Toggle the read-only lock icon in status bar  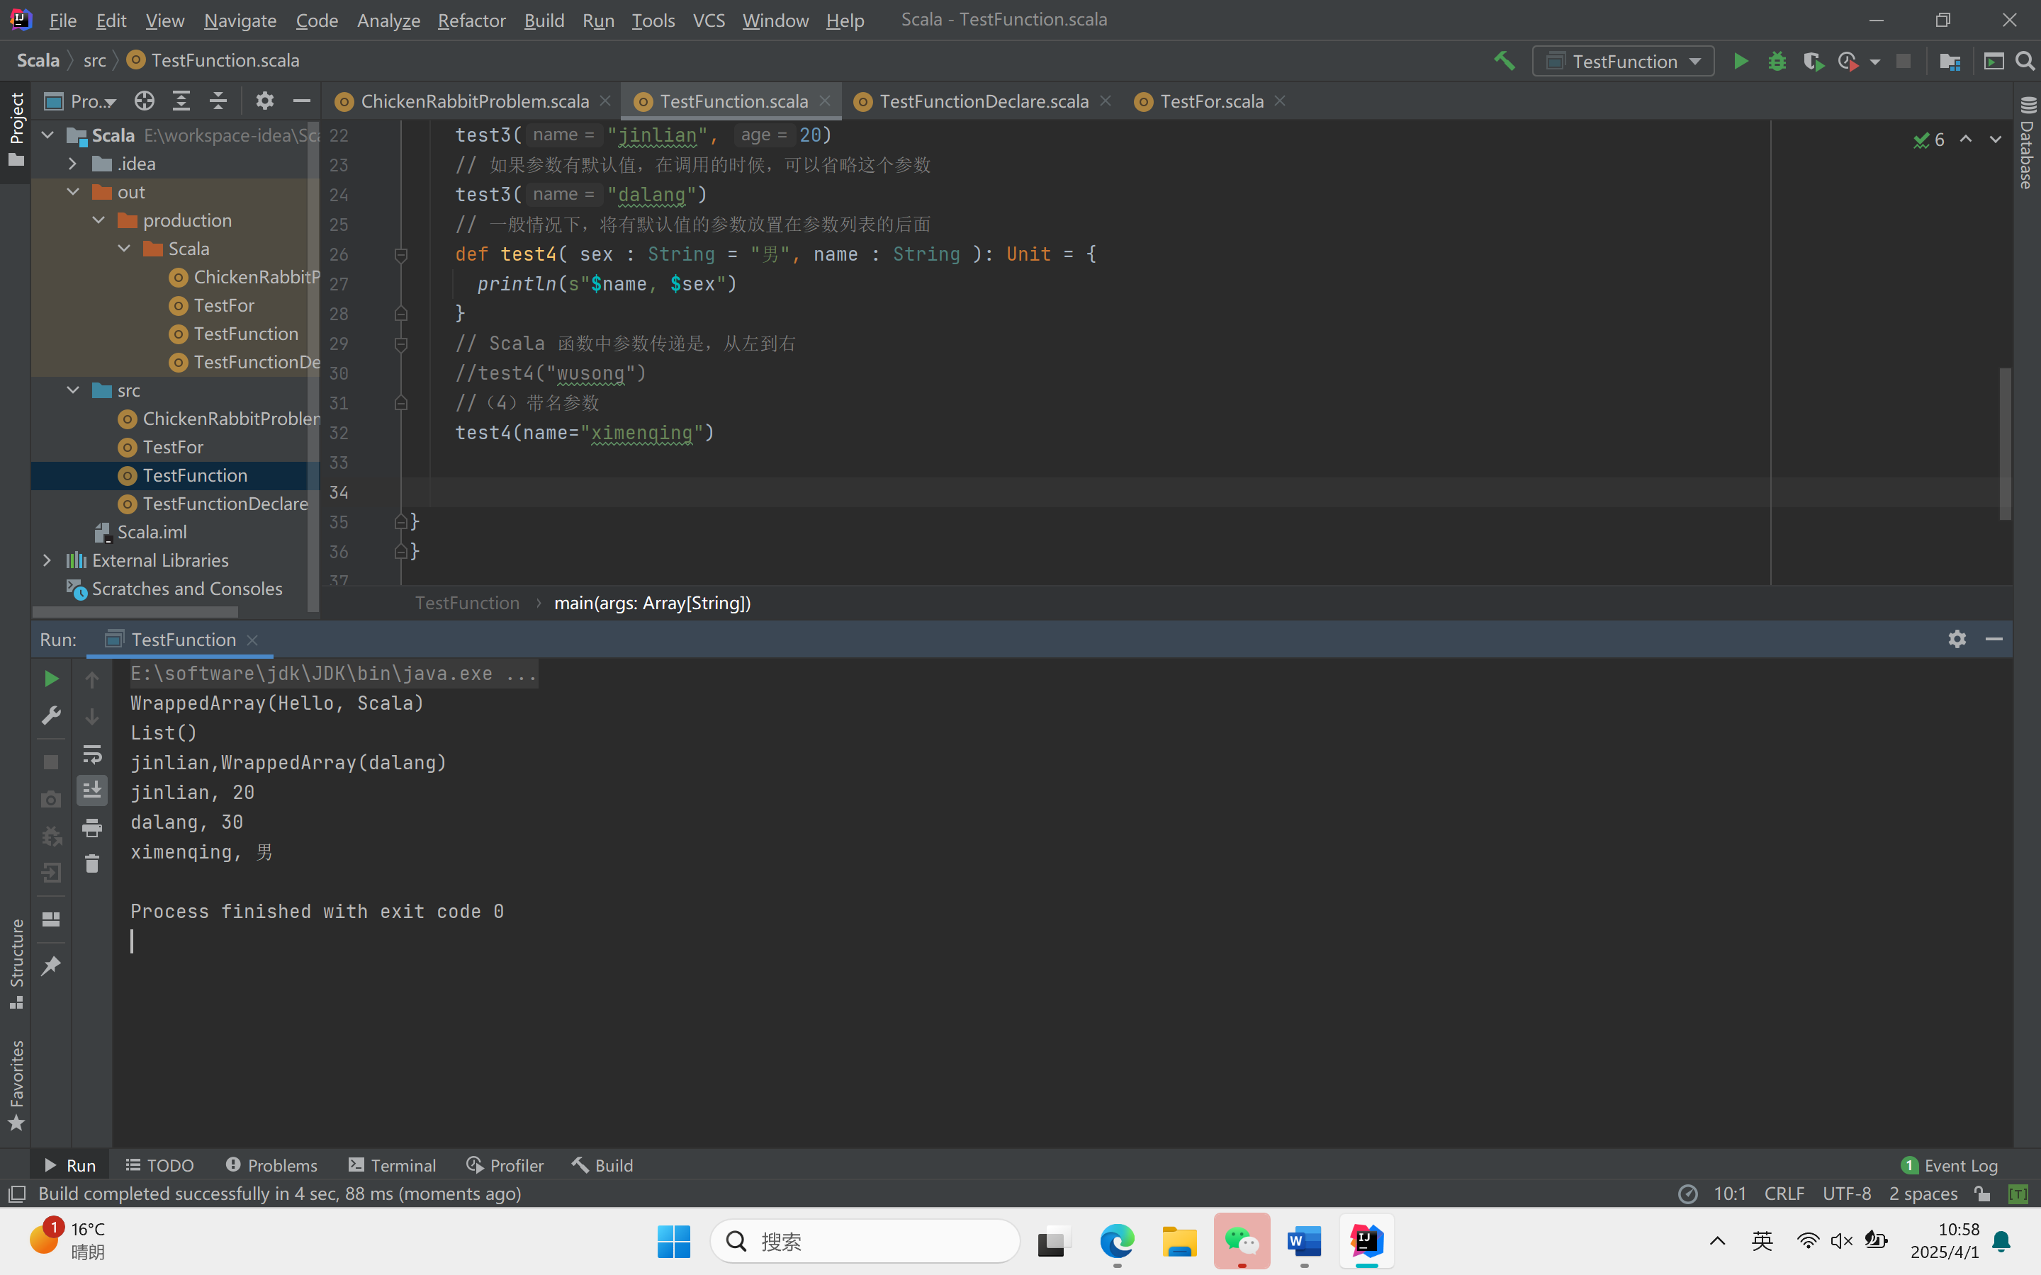(1982, 1194)
